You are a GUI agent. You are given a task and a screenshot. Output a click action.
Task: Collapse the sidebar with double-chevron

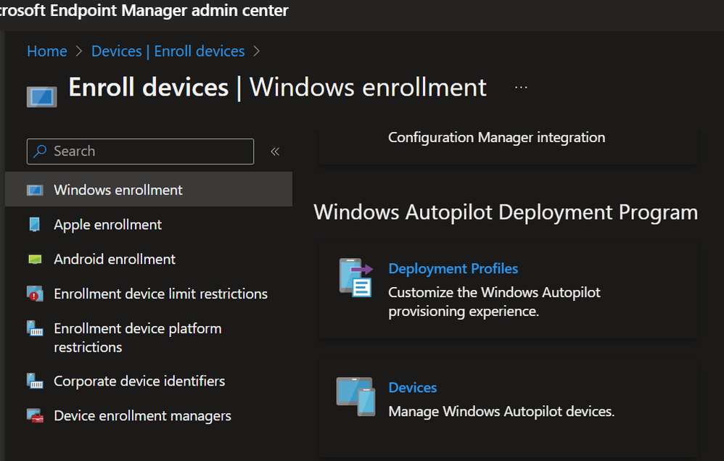click(x=275, y=151)
